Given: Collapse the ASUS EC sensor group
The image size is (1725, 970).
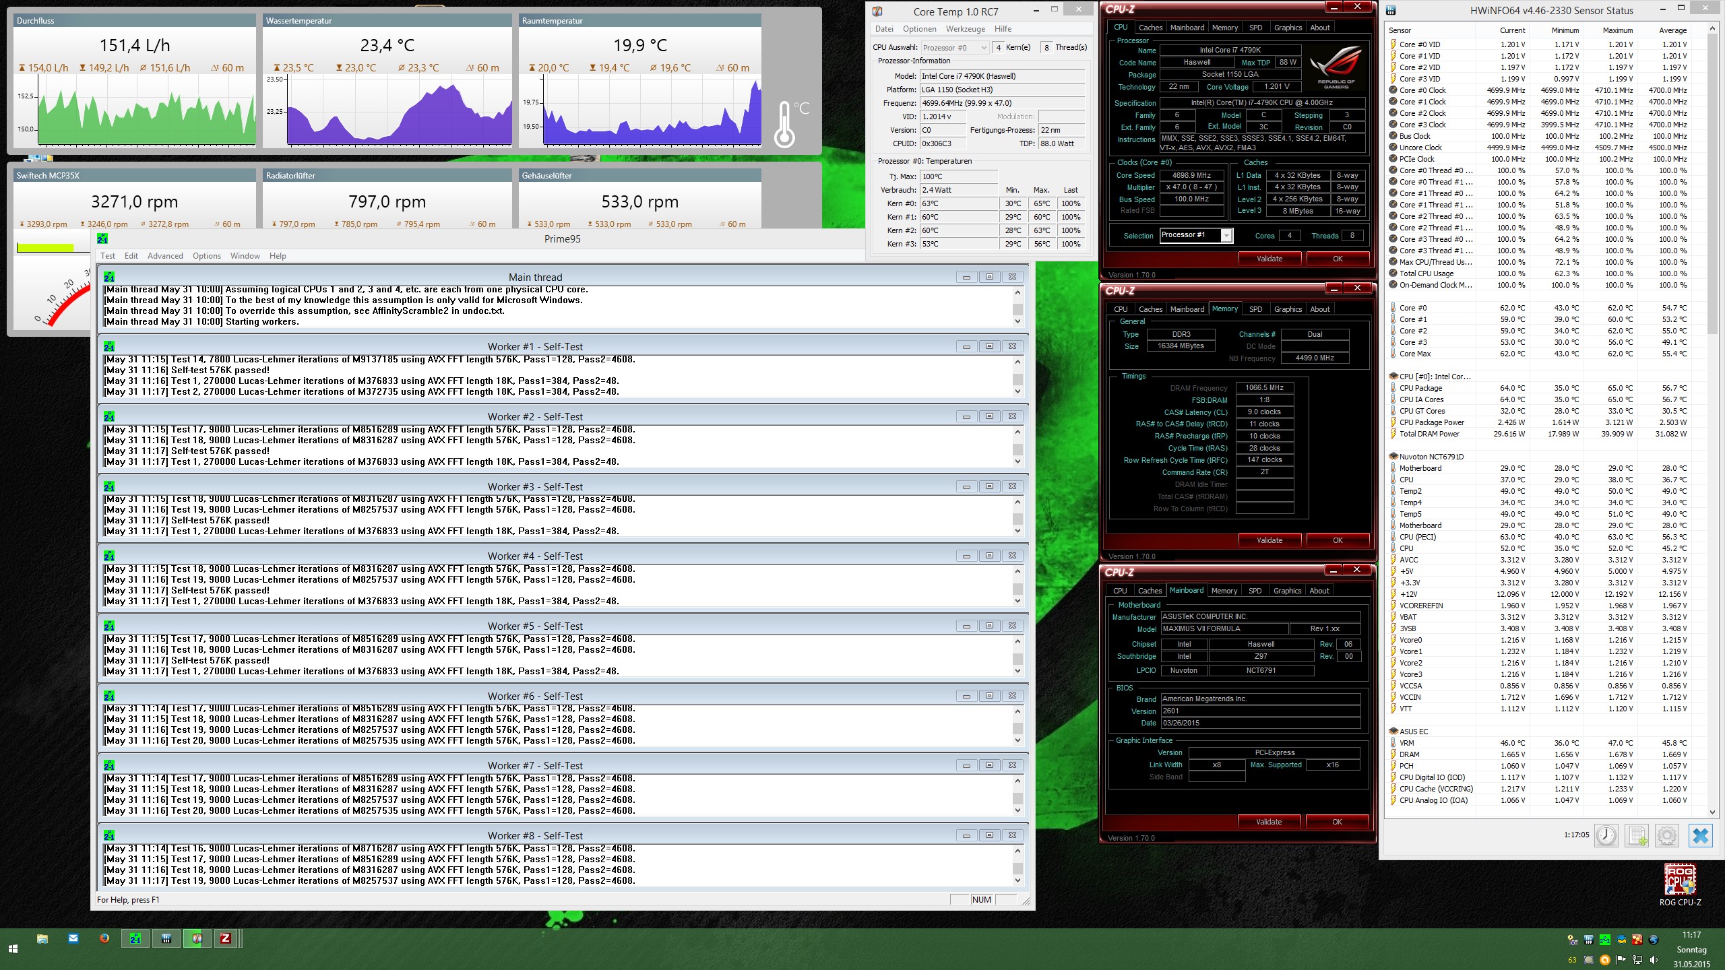Looking at the screenshot, I should coord(1393,732).
